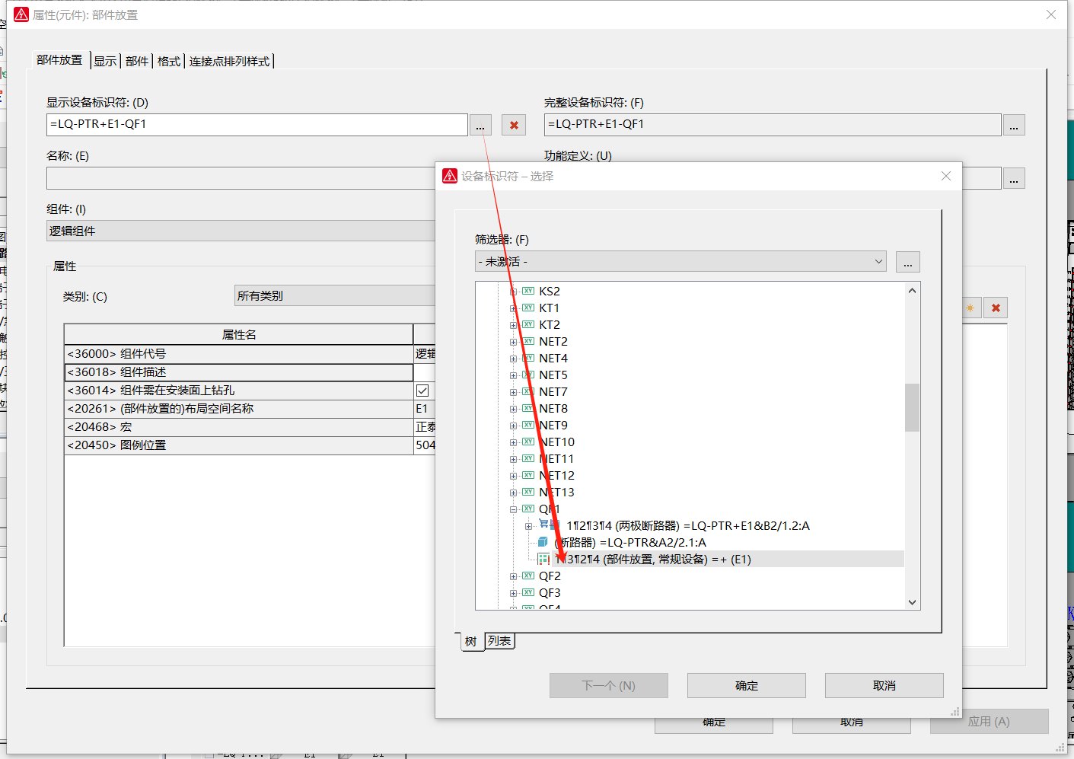Click the red X clear button beside display device tag

tap(514, 126)
